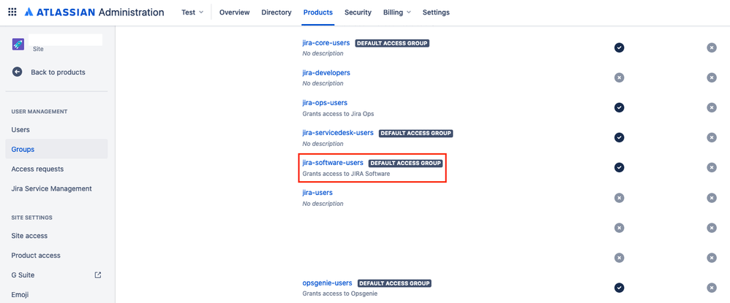Click the 'USER MANAGEMENT' section heading
Viewport: 730px width, 303px height.
(x=39, y=112)
